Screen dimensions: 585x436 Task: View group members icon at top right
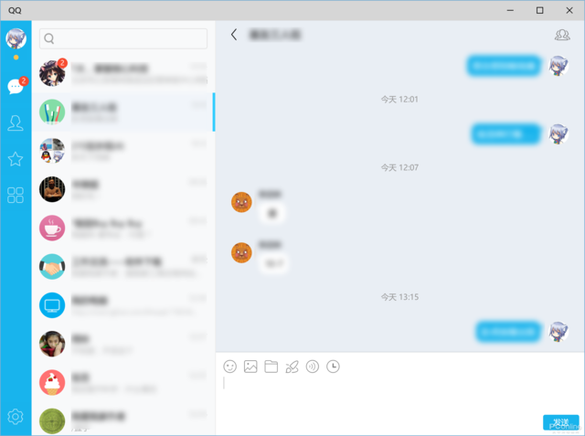[562, 35]
